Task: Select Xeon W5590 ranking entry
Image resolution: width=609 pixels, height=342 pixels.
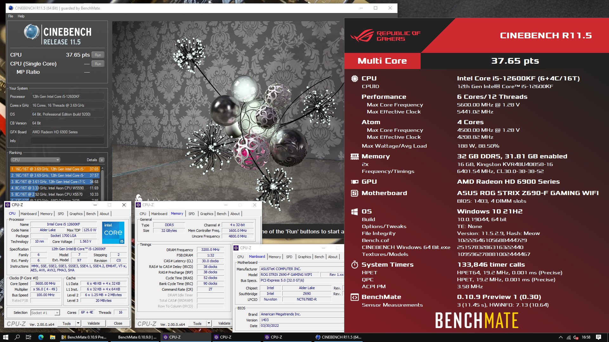Action: point(55,188)
